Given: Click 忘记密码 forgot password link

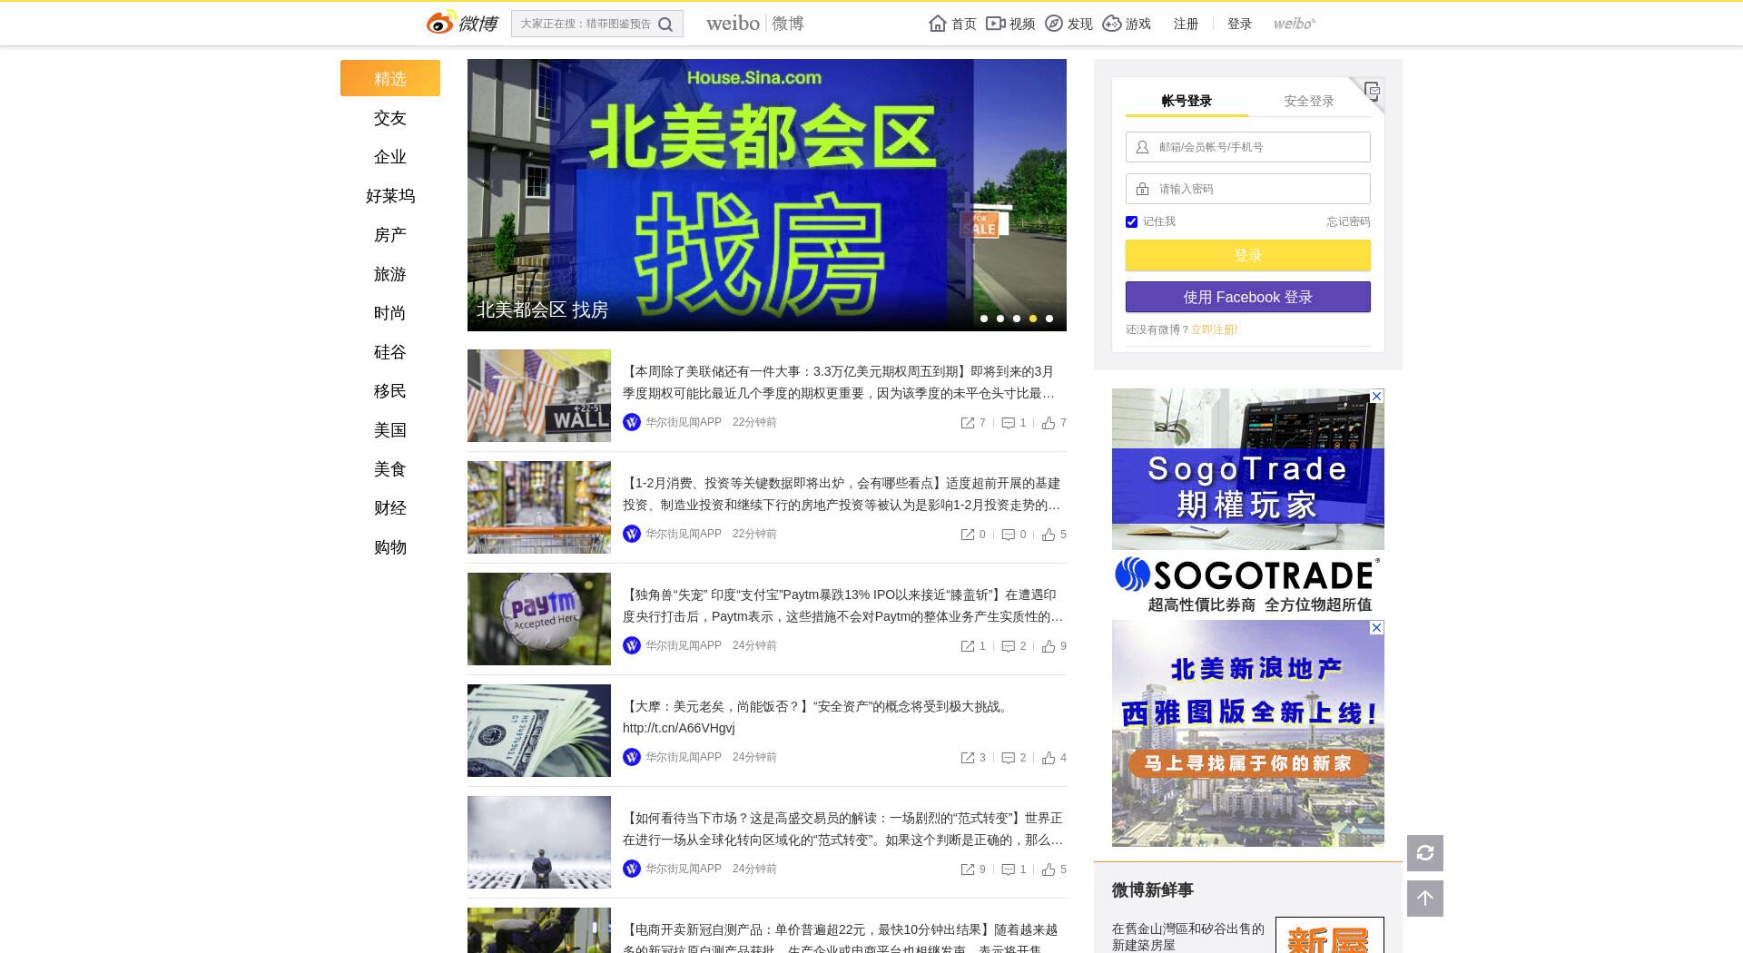Looking at the screenshot, I should click(1348, 221).
